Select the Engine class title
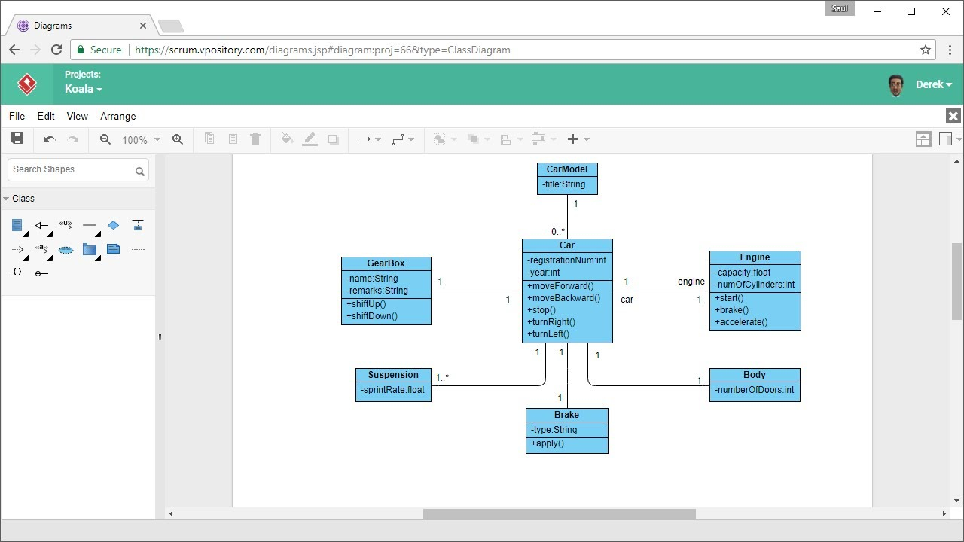 point(755,257)
